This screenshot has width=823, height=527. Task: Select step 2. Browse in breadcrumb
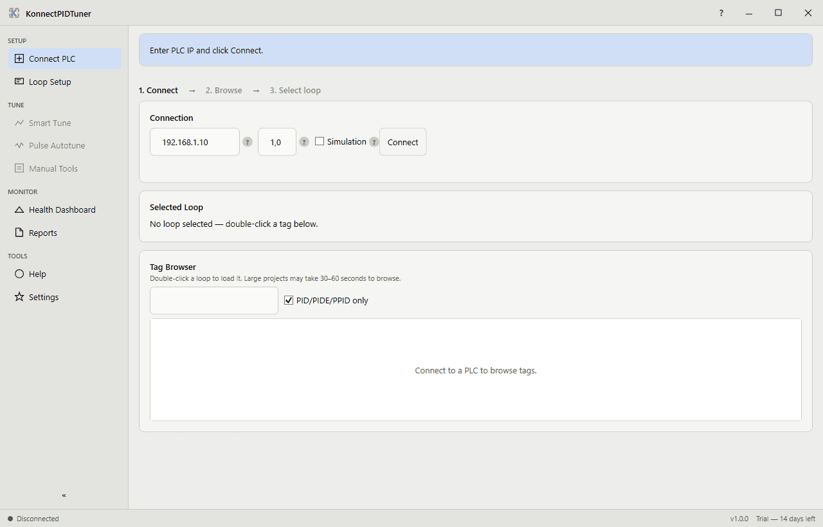coord(224,90)
